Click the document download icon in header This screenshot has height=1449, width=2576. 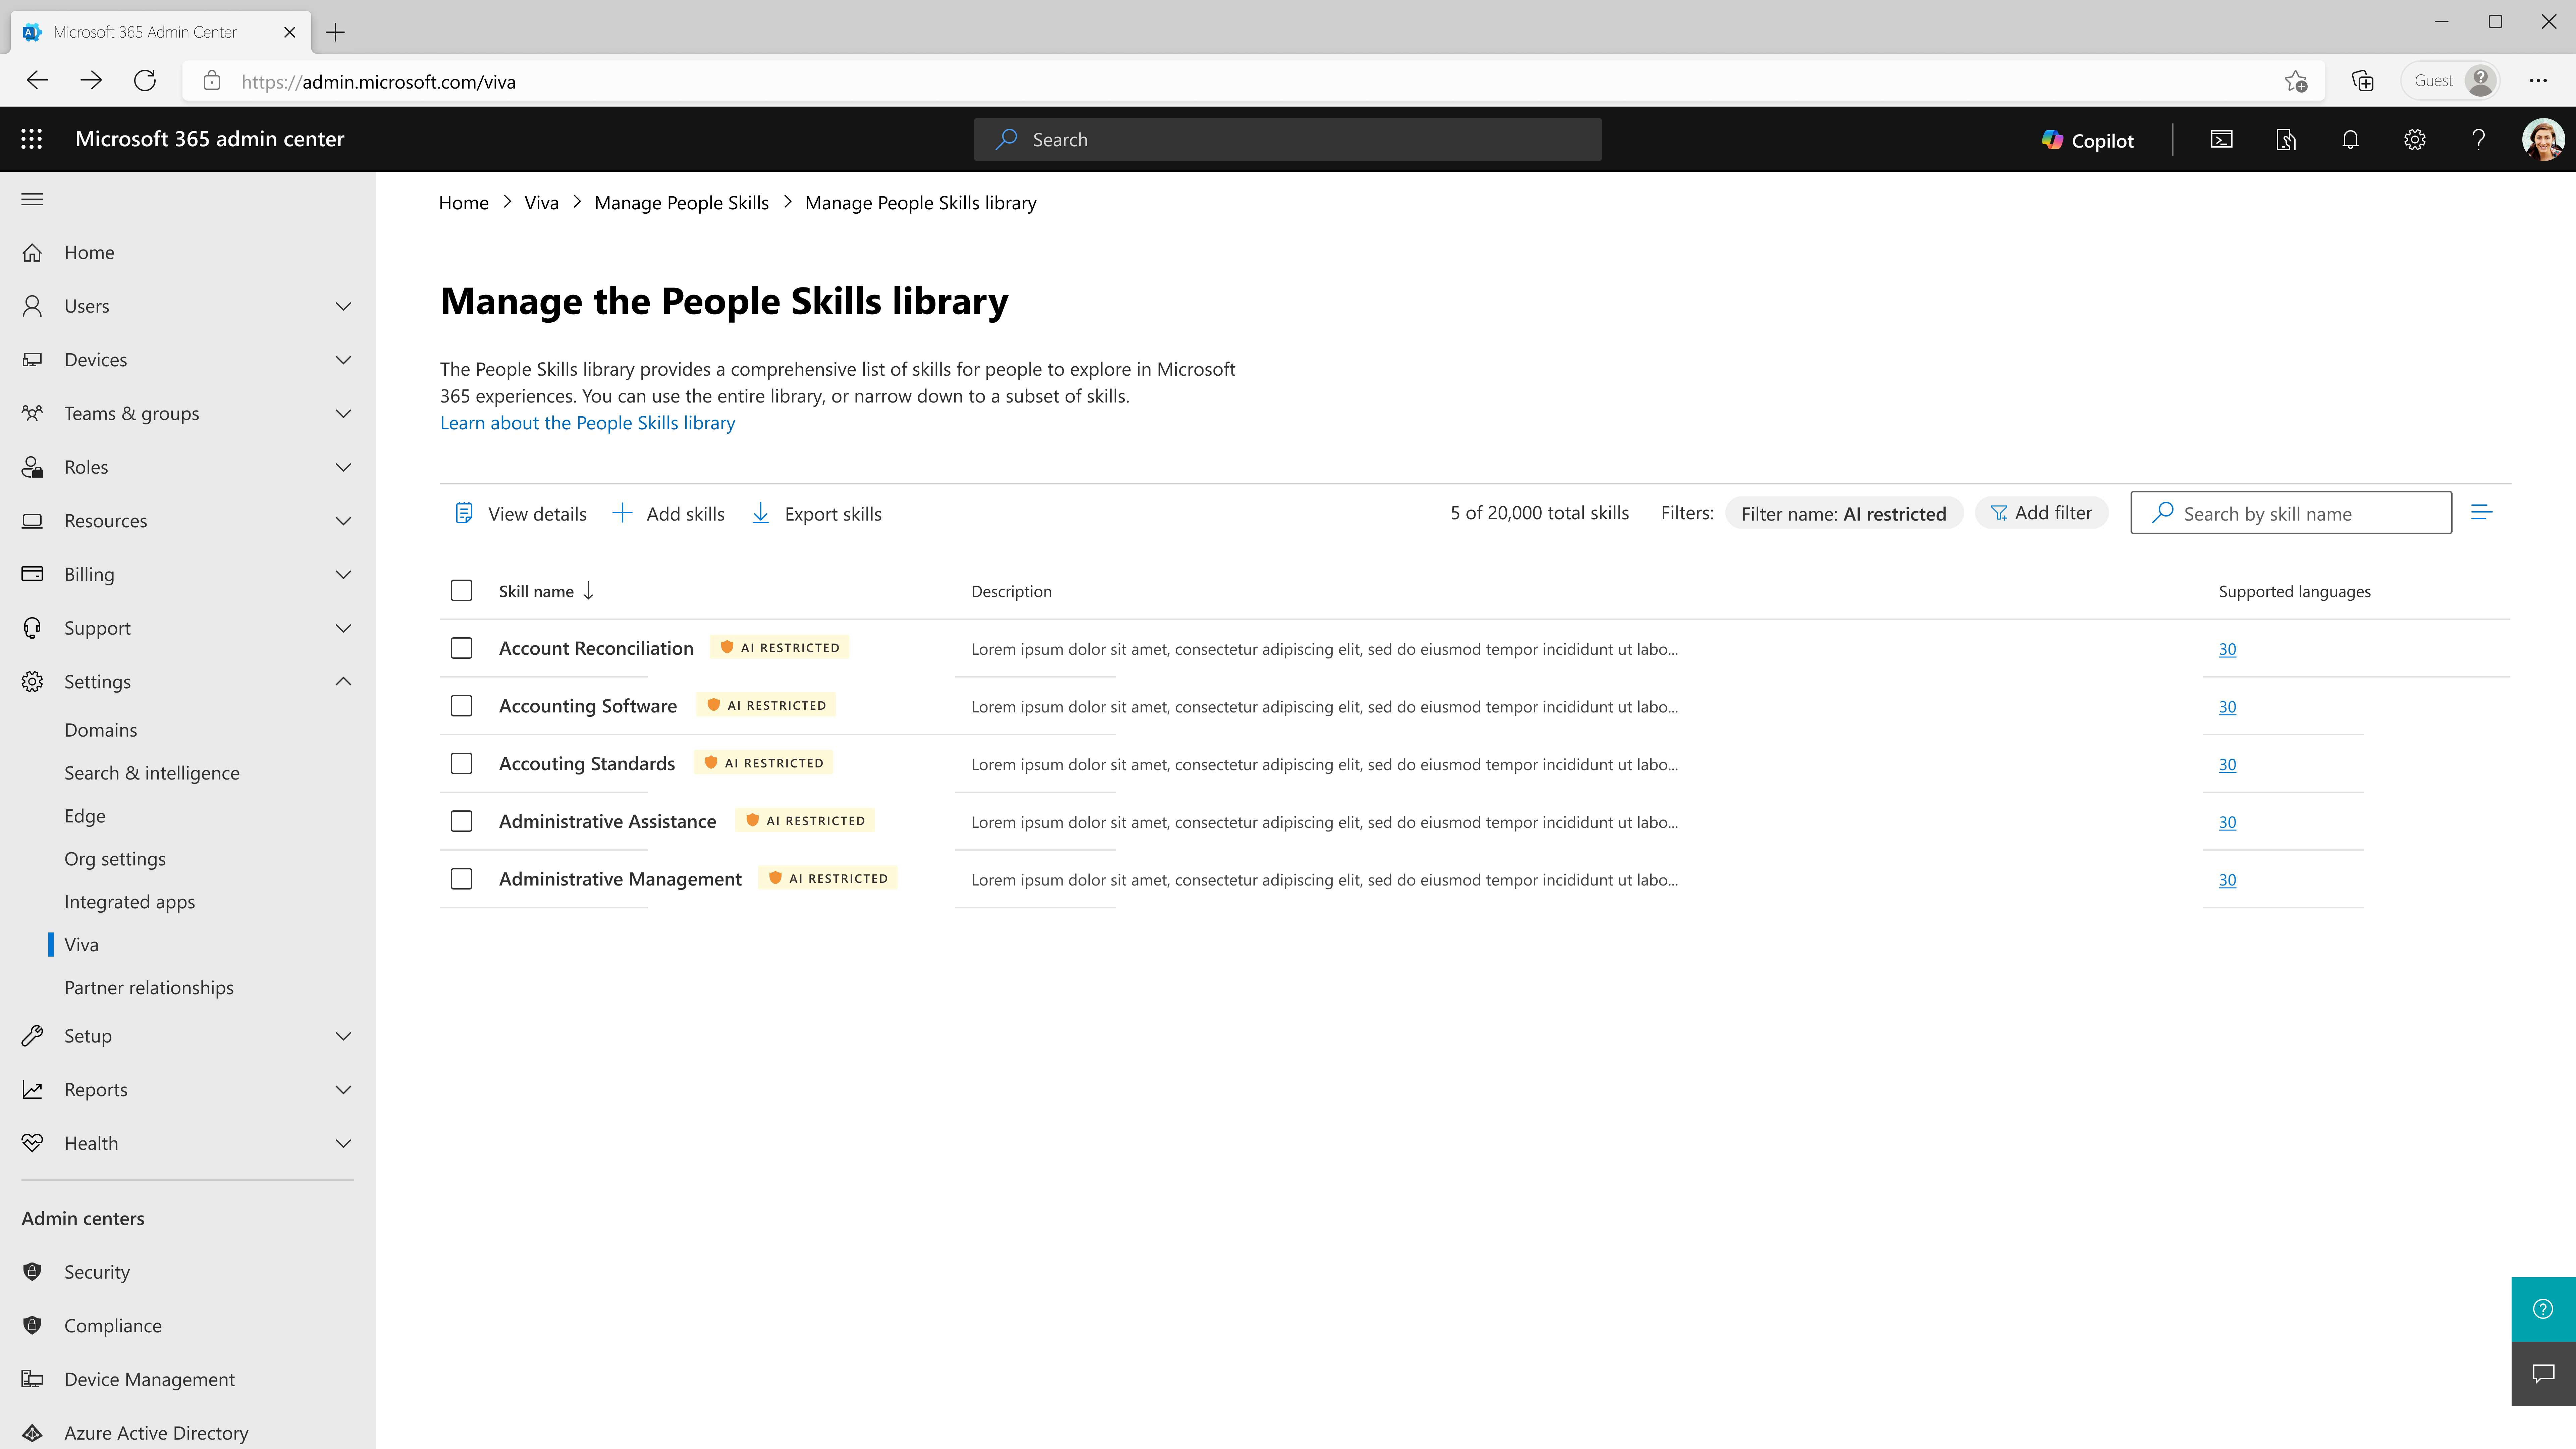click(2286, 140)
